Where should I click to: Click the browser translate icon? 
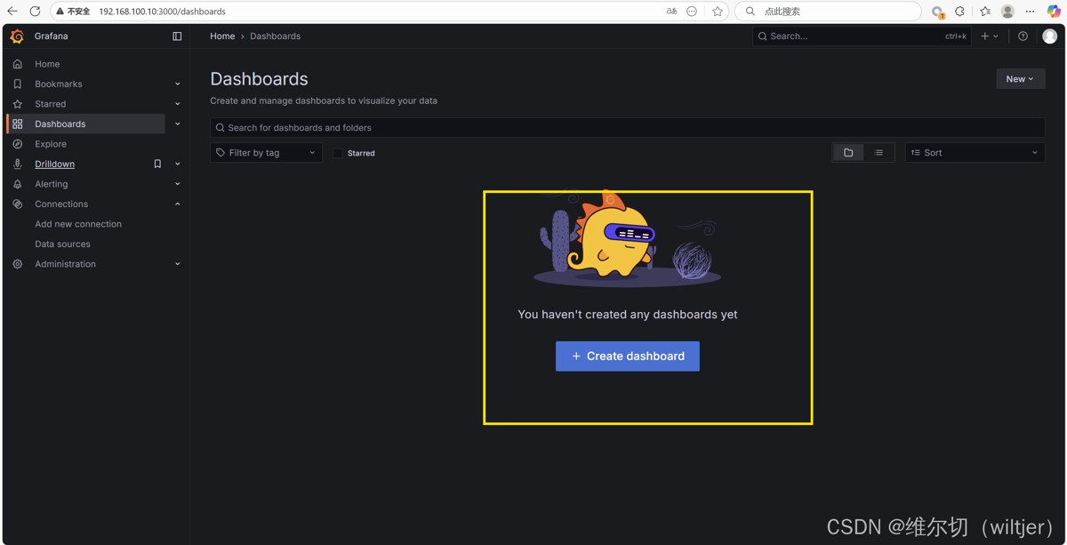(671, 12)
